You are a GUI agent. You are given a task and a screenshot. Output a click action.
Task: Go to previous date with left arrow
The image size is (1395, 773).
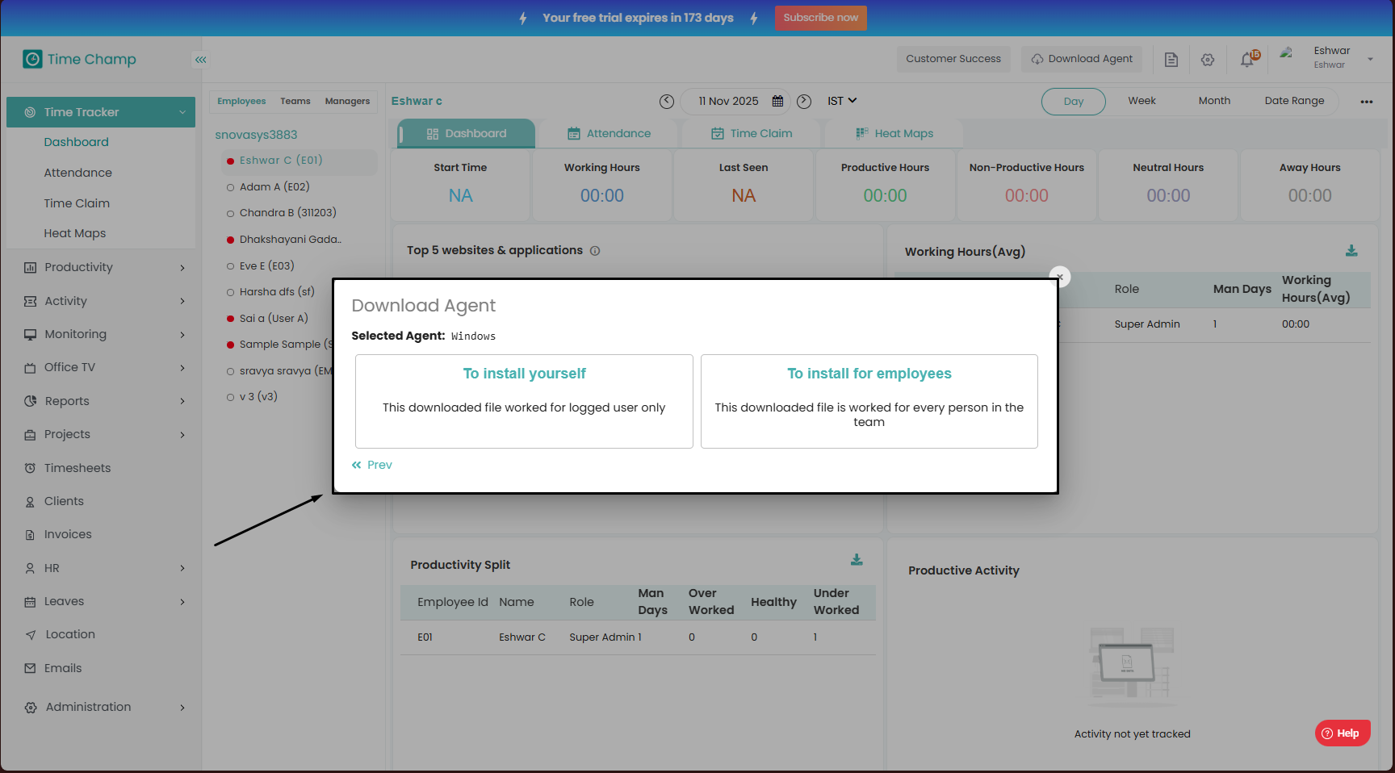coord(666,101)
